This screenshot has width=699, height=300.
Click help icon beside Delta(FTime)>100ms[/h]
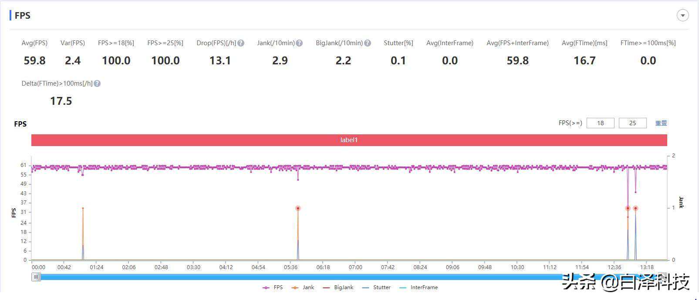(x=97, y=83)
